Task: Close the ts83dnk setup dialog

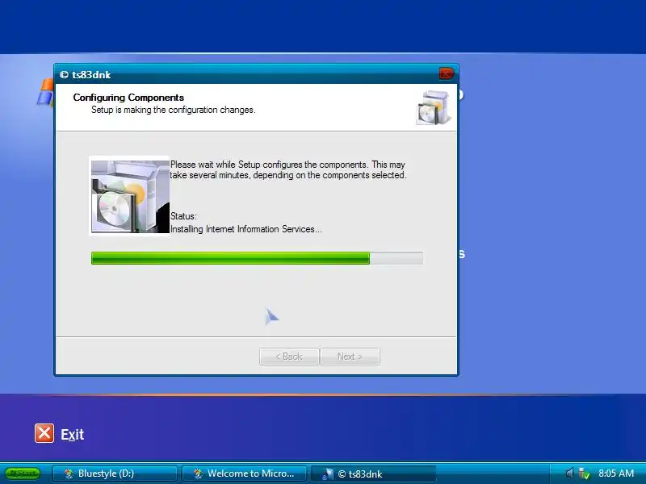Action: coord(446,73)
